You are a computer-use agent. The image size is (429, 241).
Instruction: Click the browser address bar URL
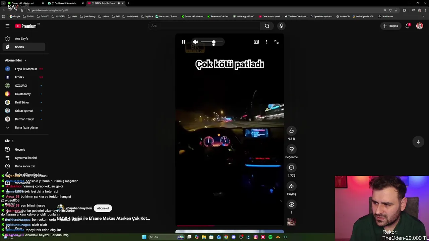(x=50, y=10)
